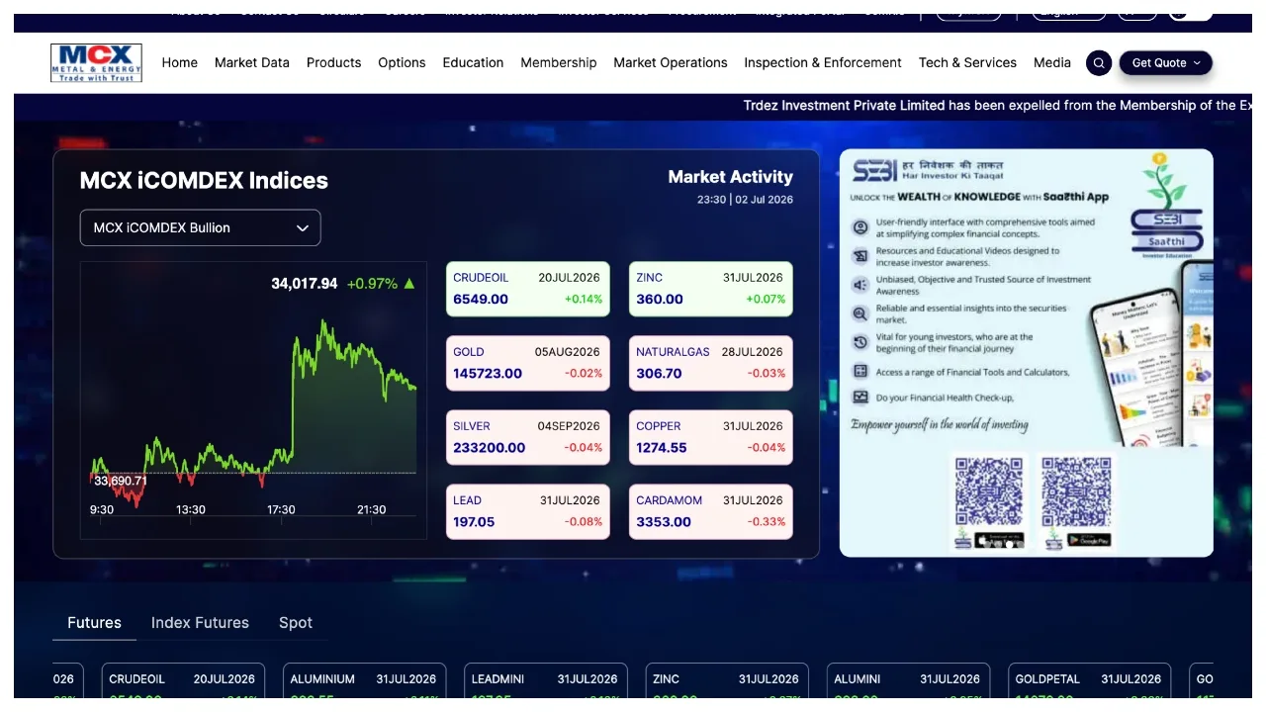Open the Education menu
This screenshot has width=1266, height=712.
coord(473,62)
